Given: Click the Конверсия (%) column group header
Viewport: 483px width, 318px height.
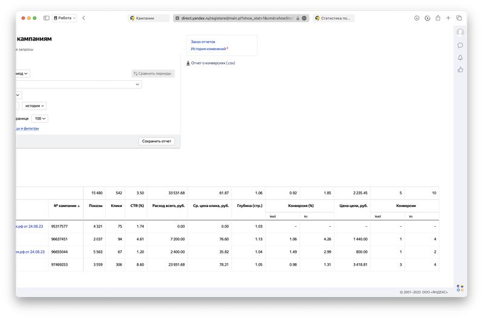Looking at the screenshot, I should (301, 206).
